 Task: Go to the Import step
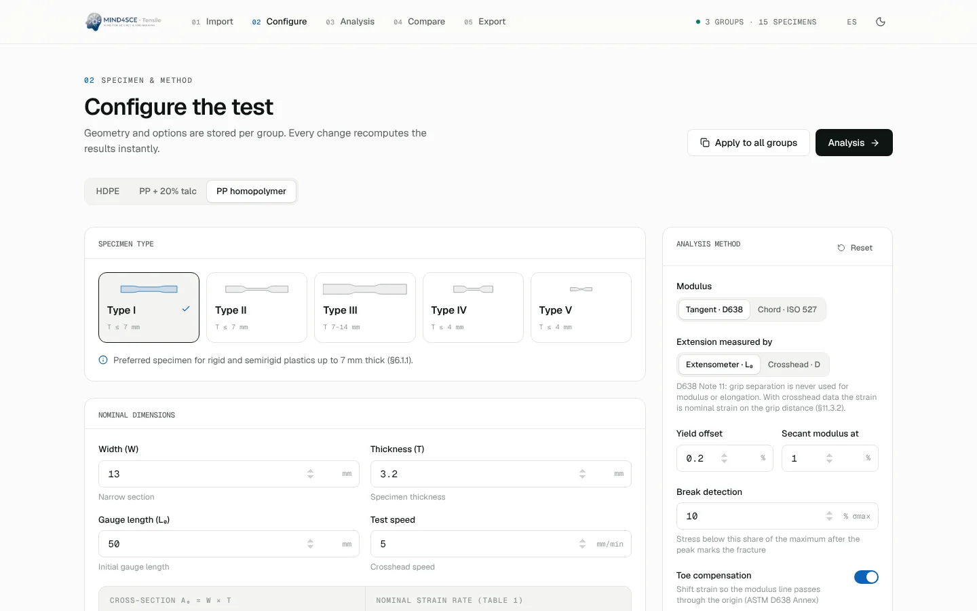[212, 22]
